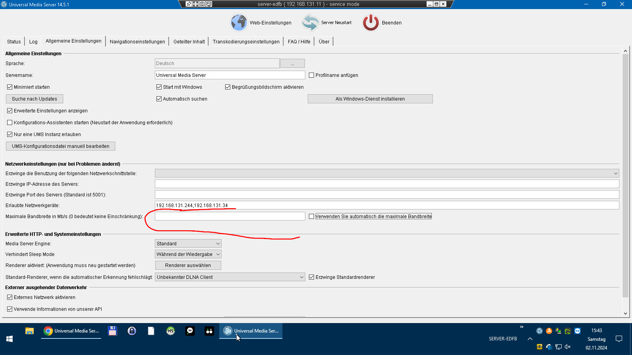Image resolution: width=632 pixels, height=355 pixels.
Task: Toggle Externes Netzwerk aktivieren checkbox
Action: point(9,297)
